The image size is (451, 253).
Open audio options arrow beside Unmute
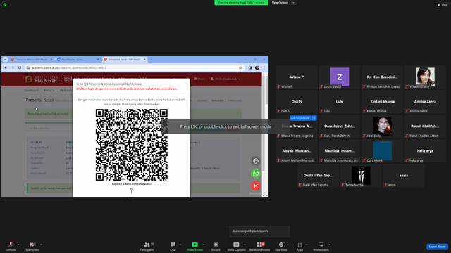18,245
